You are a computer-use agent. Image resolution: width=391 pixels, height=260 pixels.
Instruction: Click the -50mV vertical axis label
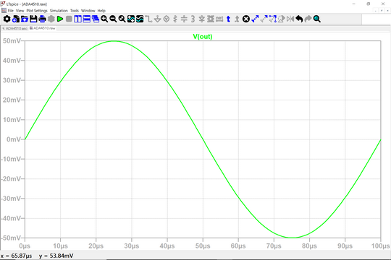[11, 238]
